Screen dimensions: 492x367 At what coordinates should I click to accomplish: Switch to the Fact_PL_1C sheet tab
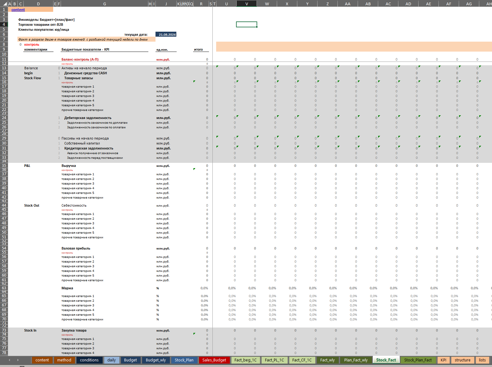point(274,360)
